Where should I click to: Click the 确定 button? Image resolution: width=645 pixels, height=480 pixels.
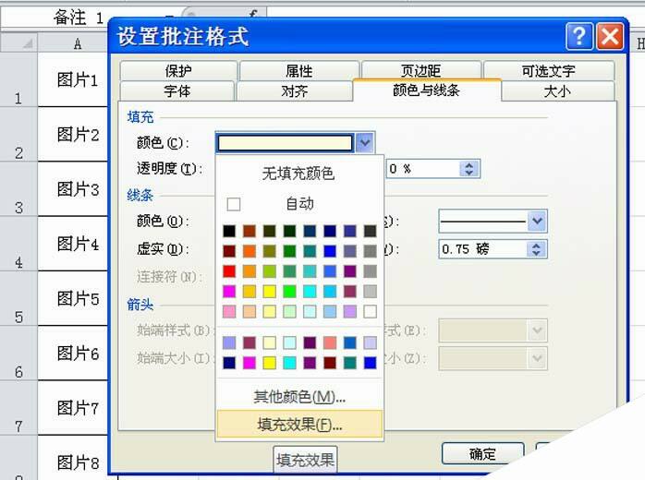(x=482, y=454)
